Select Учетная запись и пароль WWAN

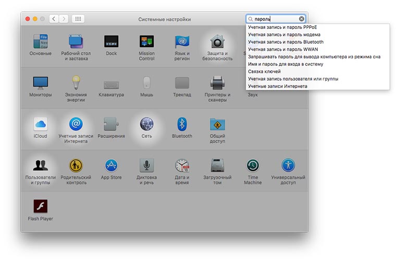point(318,49)
